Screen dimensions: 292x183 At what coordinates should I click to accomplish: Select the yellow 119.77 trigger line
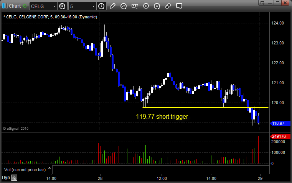205,107
